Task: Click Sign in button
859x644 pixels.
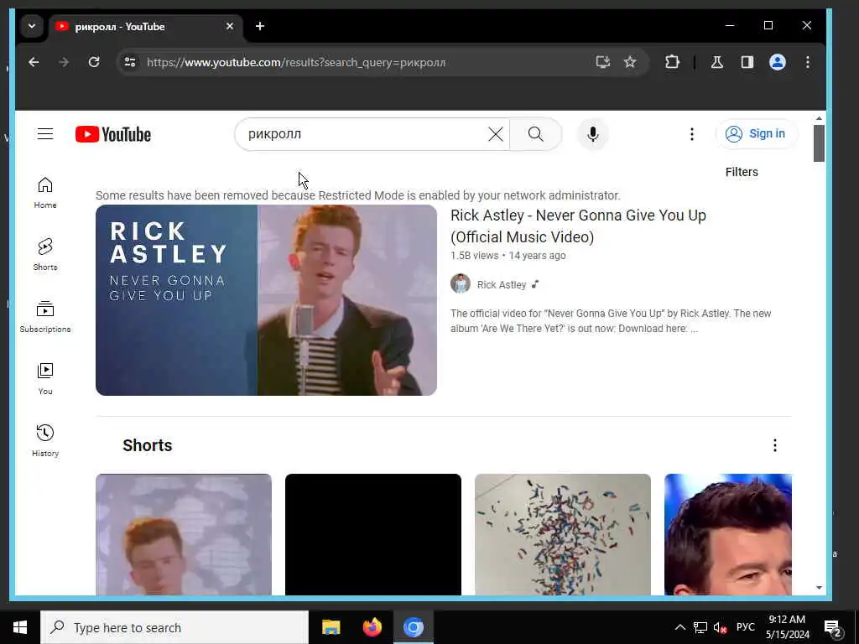Action: point(757,134)
